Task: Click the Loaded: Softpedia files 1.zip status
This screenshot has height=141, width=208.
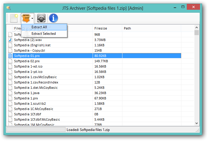Action: [88, 130]
